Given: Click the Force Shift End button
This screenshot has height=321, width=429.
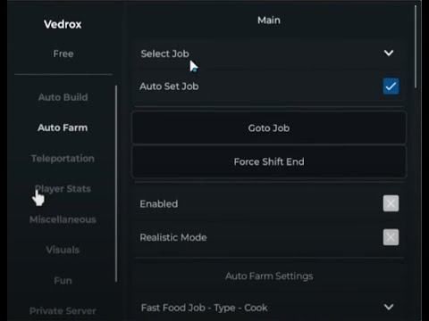Looking at the screenshot, I should (x=269, y=162).
